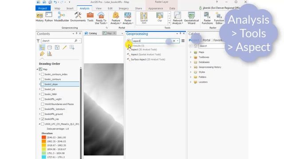Viewport: 284px width, 159px height.
Task: Switch to the Map ribbon tab
Action: [x=57, y=8]
